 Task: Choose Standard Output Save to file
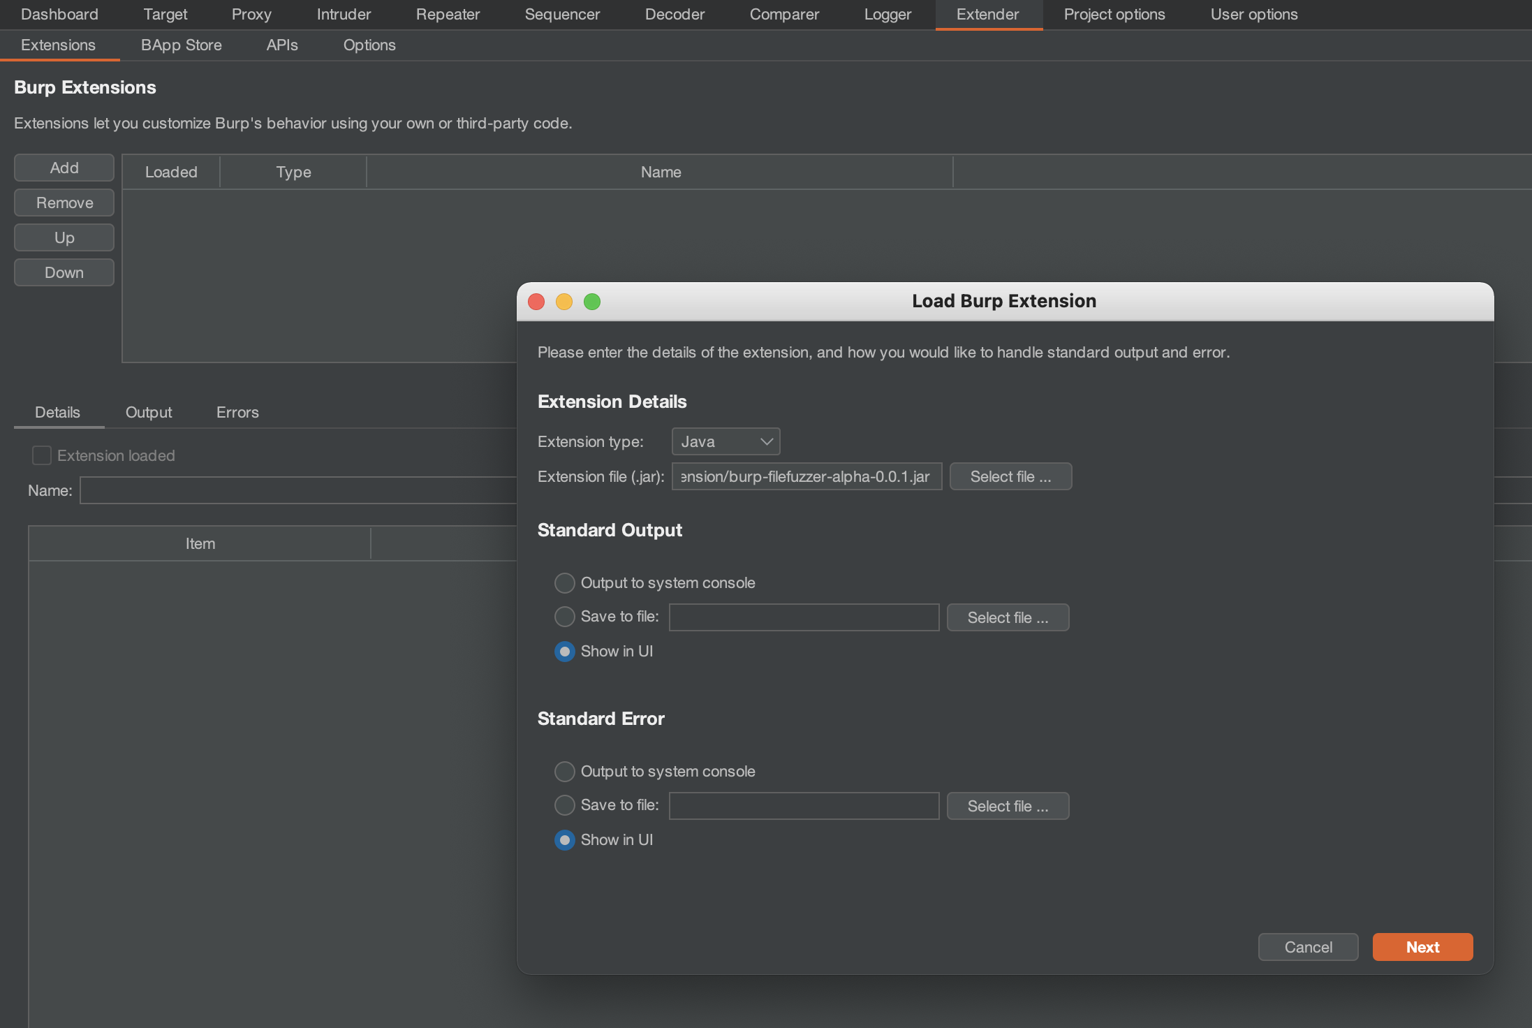point(564,616)
